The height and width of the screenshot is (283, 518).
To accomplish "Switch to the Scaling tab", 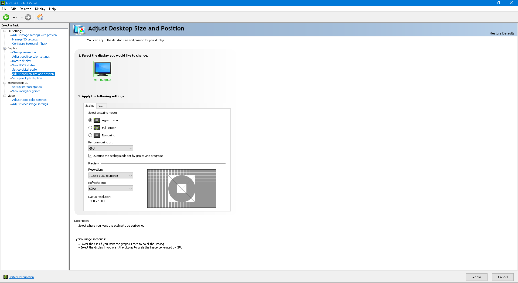I will [x=90, y=106].
